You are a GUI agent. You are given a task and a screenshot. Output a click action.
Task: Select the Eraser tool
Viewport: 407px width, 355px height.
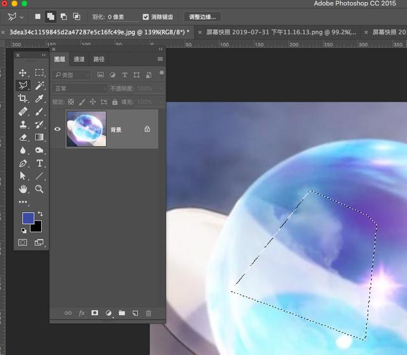(x=23, y=137)
